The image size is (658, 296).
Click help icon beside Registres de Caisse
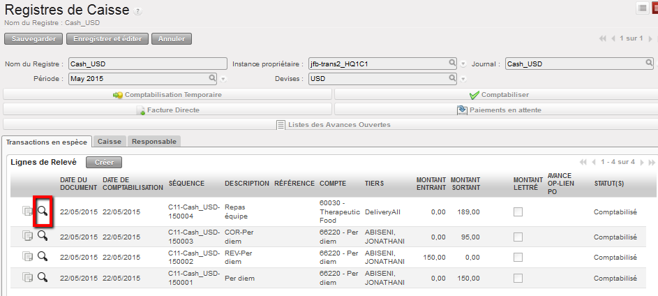tap(137, 12)
